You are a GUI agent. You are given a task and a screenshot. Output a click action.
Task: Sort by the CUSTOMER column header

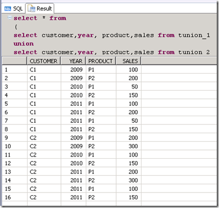click(x=44, y=61)
